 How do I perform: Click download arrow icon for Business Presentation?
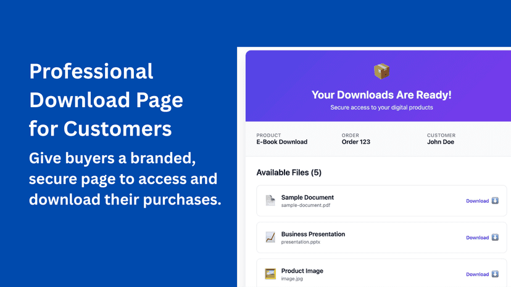(495, 237)
